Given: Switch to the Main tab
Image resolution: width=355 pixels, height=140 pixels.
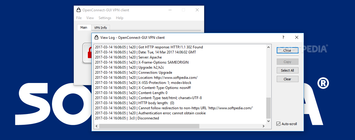Looking at the screenshot, I should pyautogui.click(x=84, y=27).
